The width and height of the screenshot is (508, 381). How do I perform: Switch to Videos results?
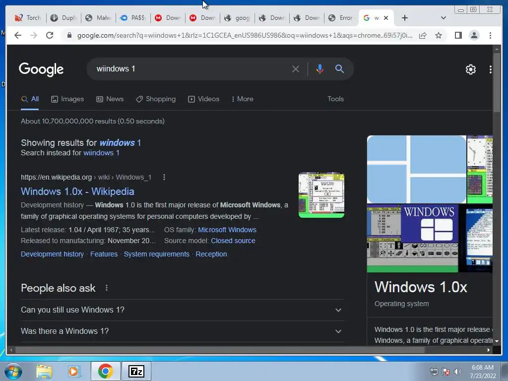point(203,99)
